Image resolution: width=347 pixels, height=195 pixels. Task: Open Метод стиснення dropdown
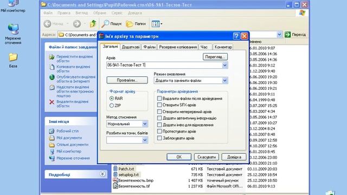tap(145, 124)
